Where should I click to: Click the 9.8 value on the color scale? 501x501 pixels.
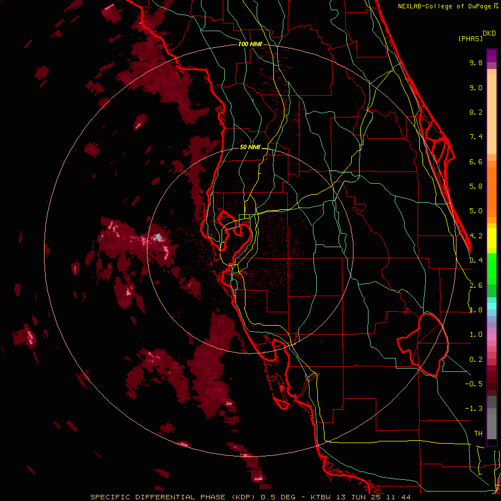coord(476,62)
